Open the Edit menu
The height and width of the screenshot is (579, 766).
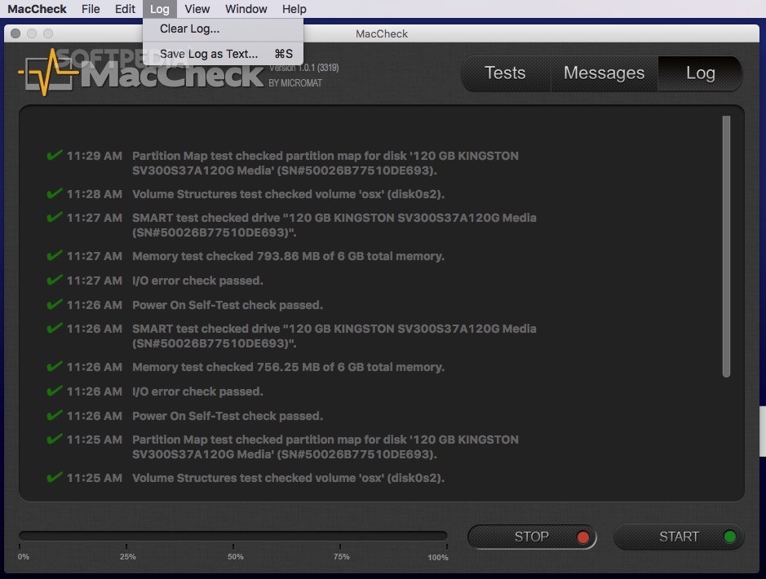[125, 9]
